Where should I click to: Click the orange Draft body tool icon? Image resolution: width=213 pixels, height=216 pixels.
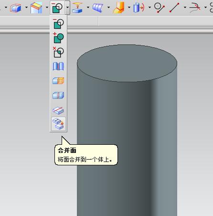(119, 8)
